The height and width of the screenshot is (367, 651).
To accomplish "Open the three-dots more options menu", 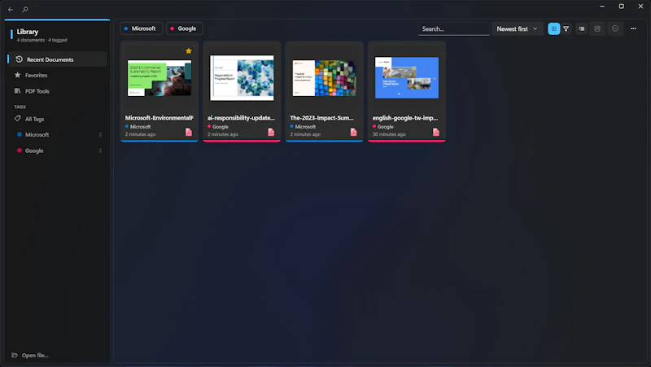I will coord(633,28).
